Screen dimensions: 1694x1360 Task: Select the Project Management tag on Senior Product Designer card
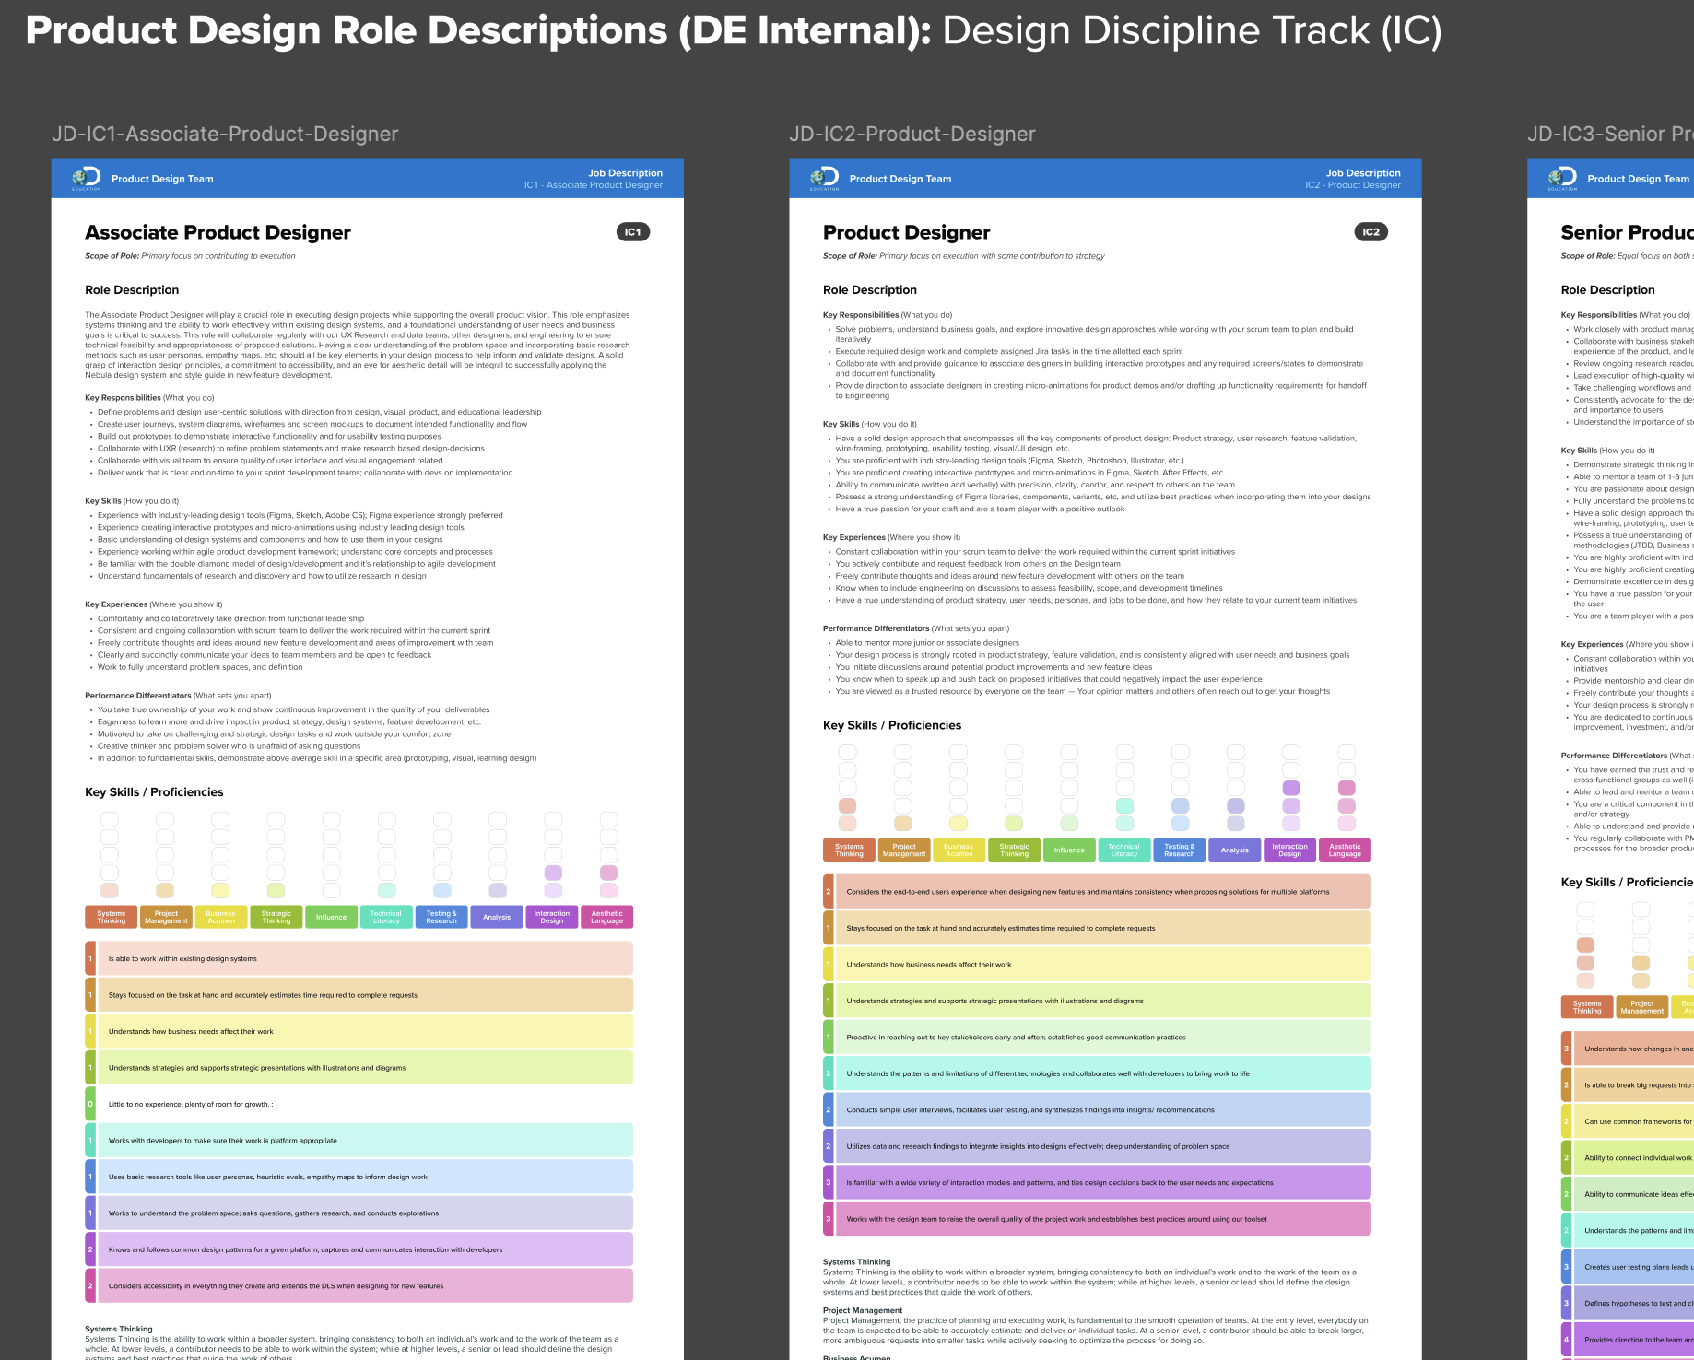click(x=1641, y=1006)
